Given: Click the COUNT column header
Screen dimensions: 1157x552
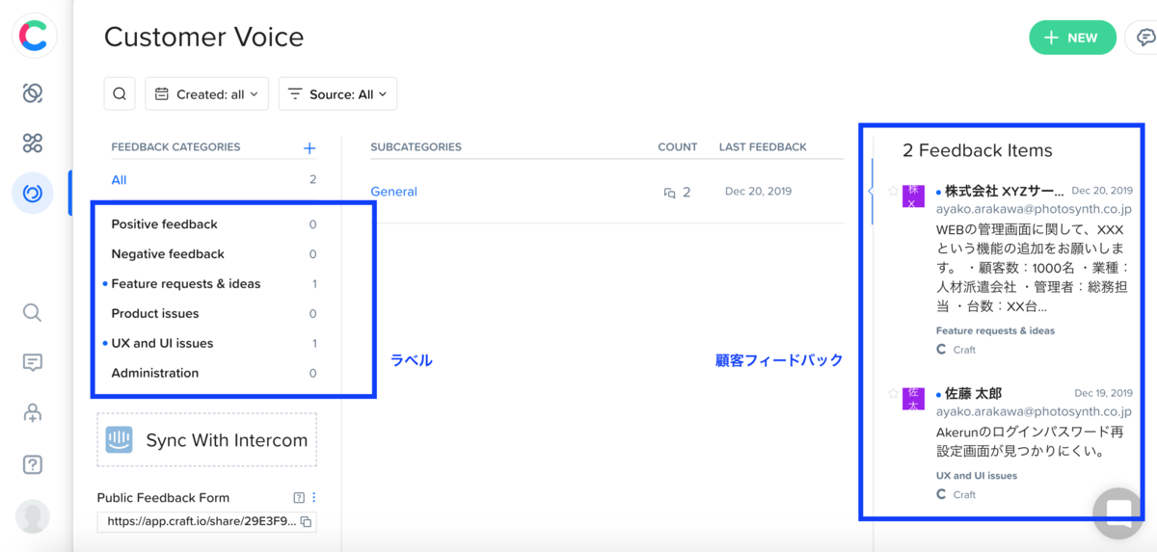Looking at the screenshot, I should (x=678, y=147).
